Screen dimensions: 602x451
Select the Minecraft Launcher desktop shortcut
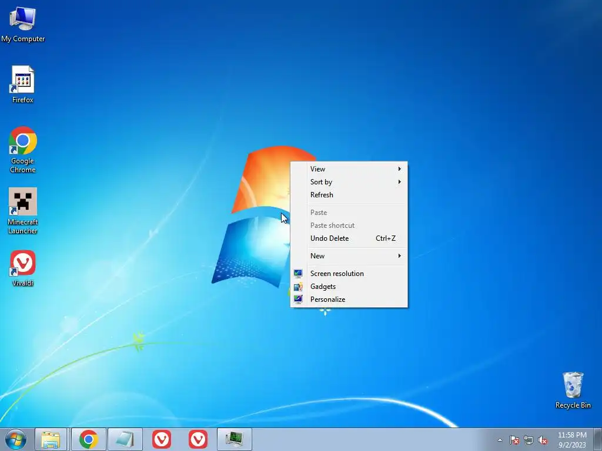pyautogui.click(x=23, y=211)
